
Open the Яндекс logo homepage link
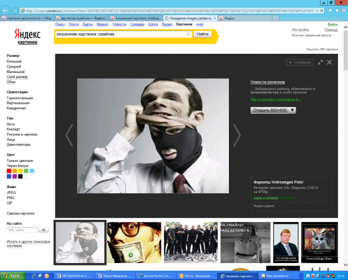point(27,35)
